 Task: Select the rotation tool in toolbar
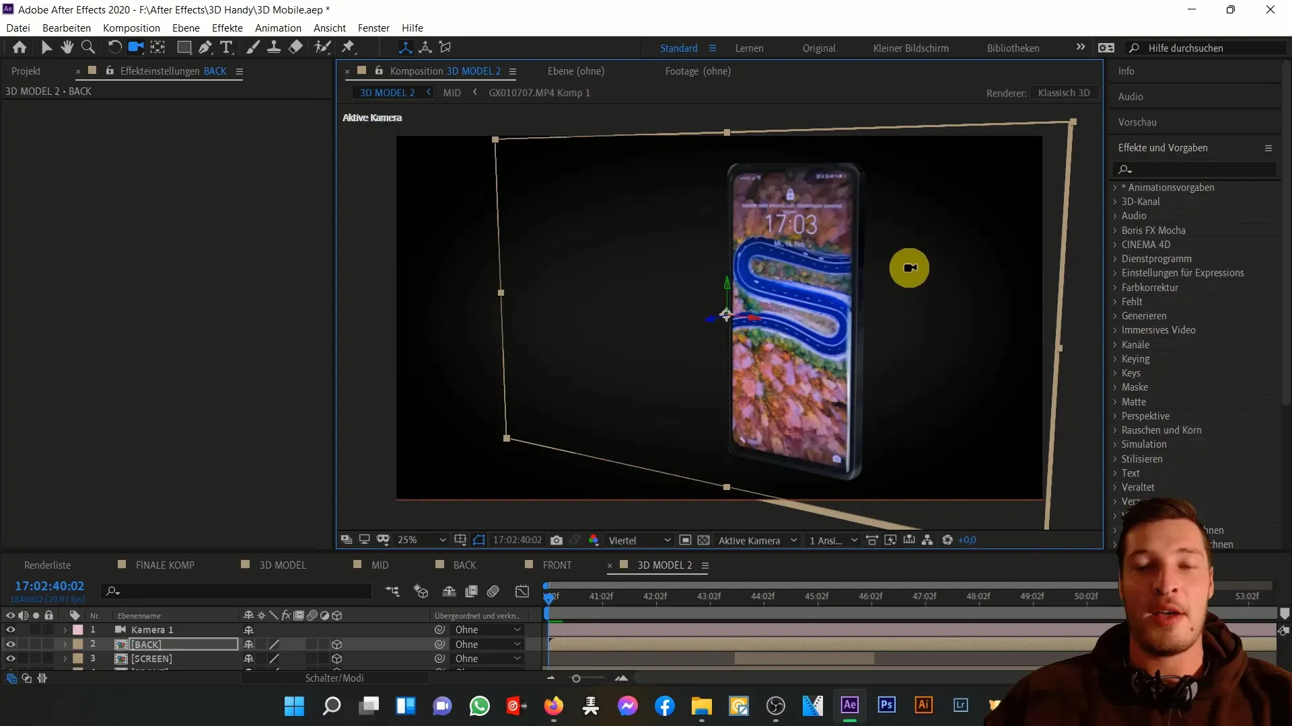click(114, 47)
